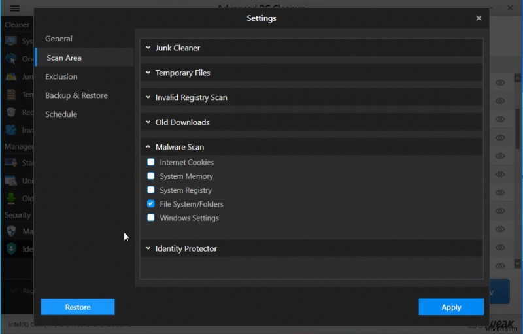Switch to the General settings tab
The width and height of the screenshot is (523, 334).
pos(59,39)
